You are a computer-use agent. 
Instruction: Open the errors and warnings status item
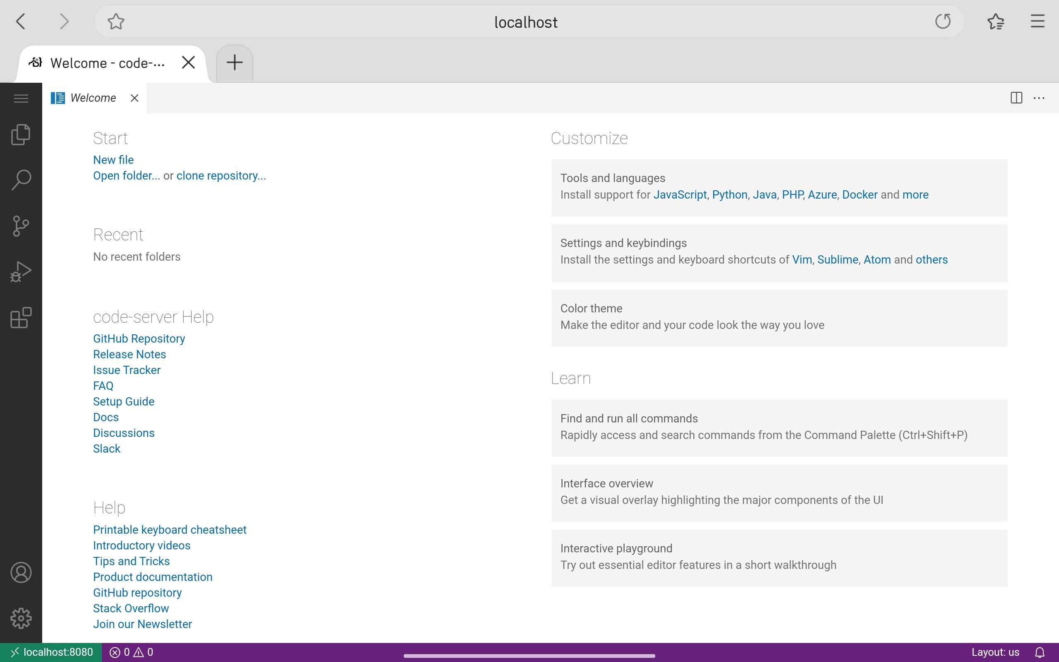tap(131, 652)
